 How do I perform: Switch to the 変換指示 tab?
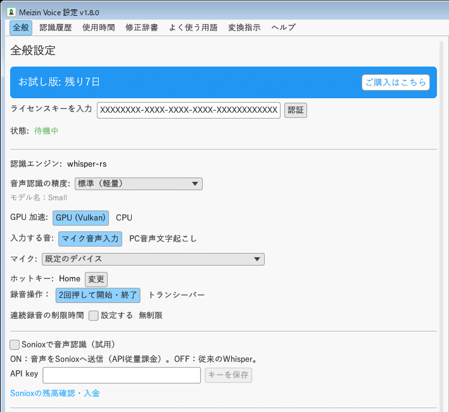(x=244, y=27)
